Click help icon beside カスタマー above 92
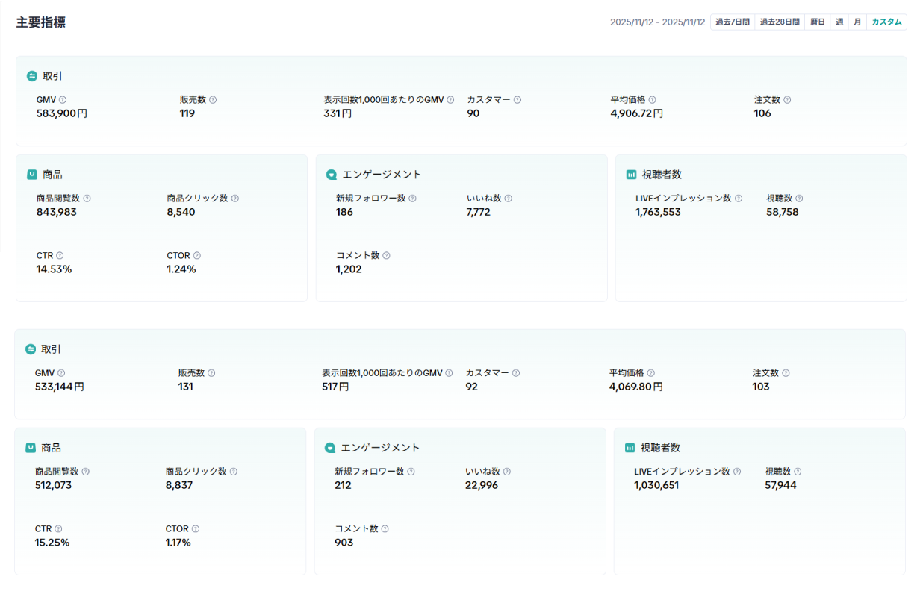This screenshot has height=600, width=917. click(x=515, y=373)
